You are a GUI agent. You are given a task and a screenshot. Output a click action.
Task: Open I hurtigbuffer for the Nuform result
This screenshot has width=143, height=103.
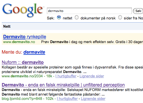tap(66, 76)
